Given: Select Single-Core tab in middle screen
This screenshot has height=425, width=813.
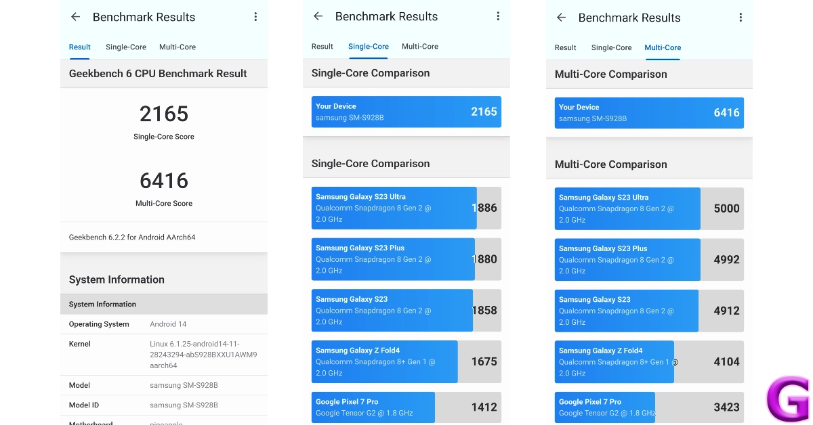Looking at the screenshot, I should pyautogui.click(x=369, y=46).
